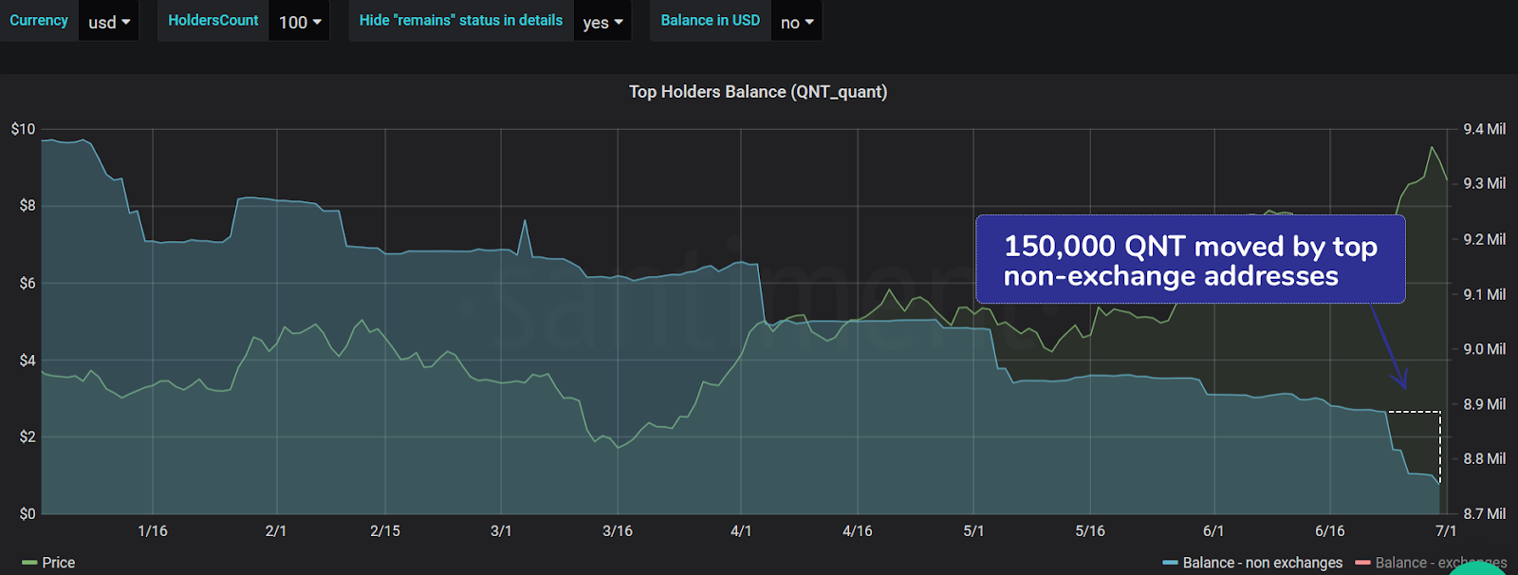Click the 8.7 Mil right axis label
This screenshot has width=1518, height=575.
[1485, 514]
